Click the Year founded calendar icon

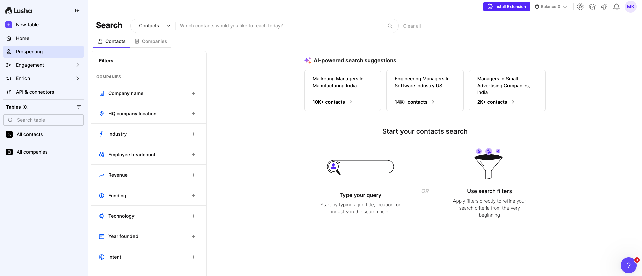[102, 236]
